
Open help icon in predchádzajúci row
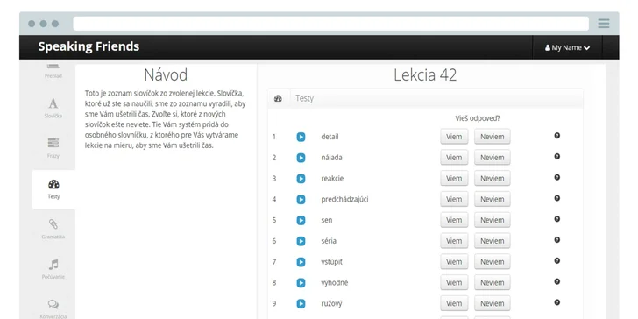557,198
